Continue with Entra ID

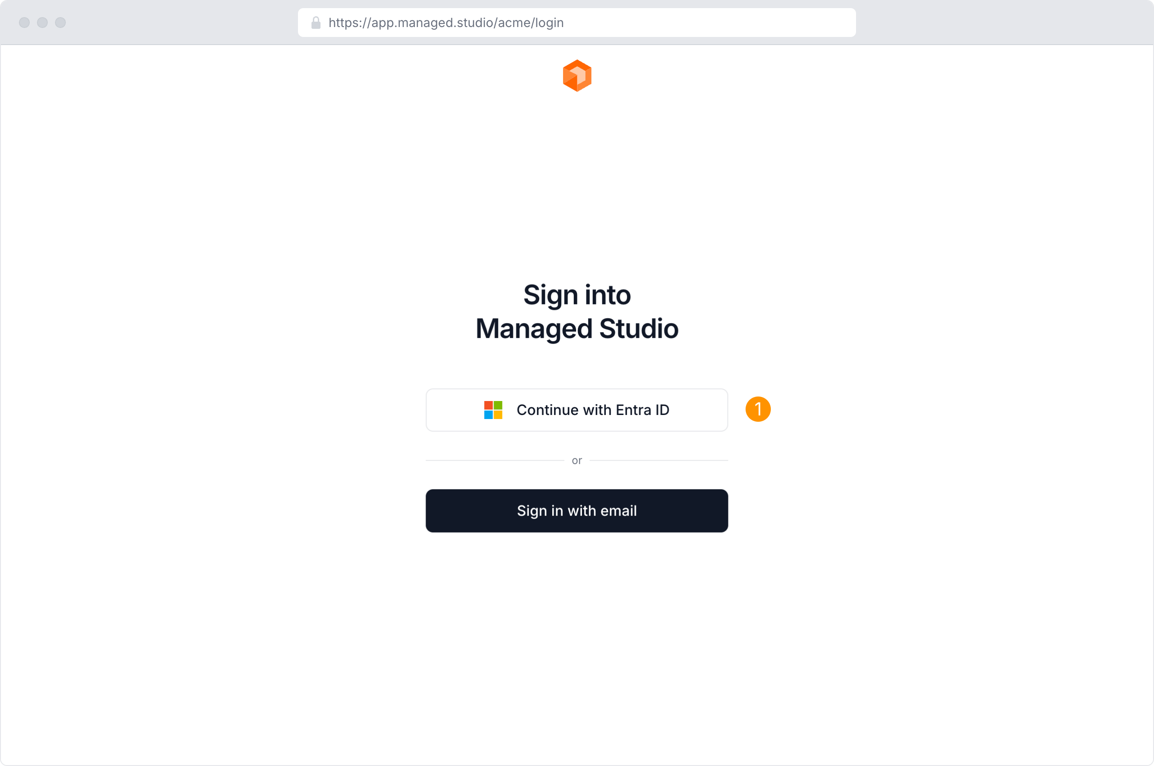point(577,410)
